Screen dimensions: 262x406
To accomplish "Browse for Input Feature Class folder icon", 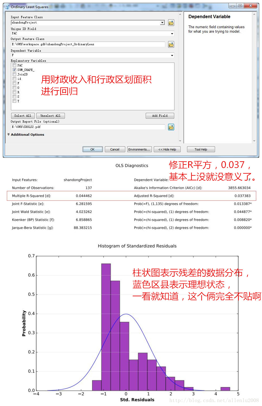I will click(x=171, y=23).
